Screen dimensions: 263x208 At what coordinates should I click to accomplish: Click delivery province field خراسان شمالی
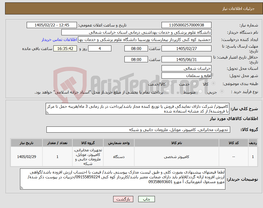pos(186,68)
